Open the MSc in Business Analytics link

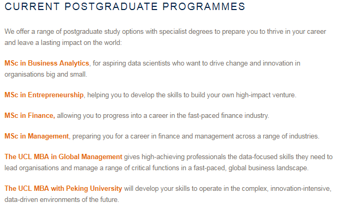pos(47,63)
